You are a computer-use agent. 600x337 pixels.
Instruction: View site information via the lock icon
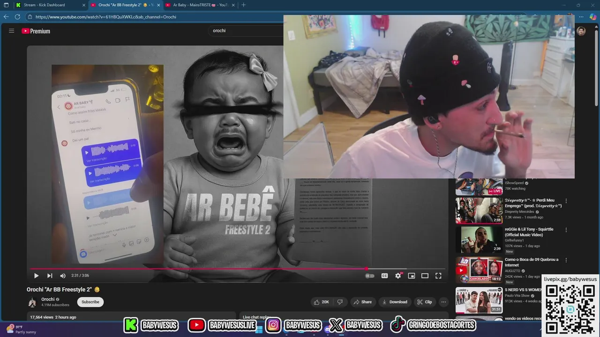tap(30, 17)
